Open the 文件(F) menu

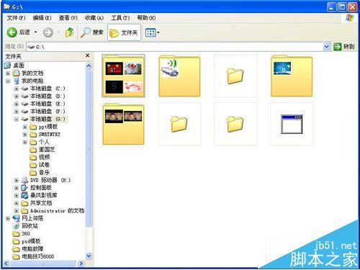pyautogui.click(x=16, y=18)
